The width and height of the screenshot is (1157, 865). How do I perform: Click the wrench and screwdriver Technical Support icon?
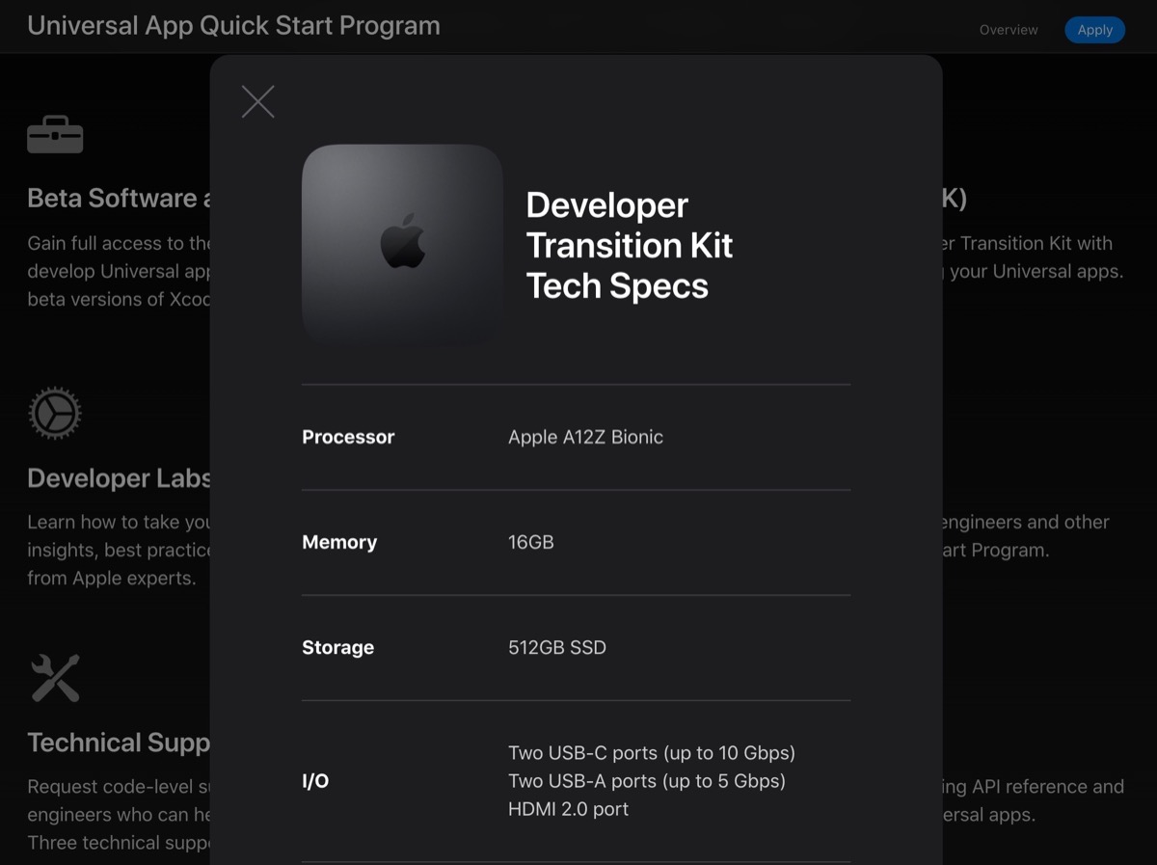point(55,678)
